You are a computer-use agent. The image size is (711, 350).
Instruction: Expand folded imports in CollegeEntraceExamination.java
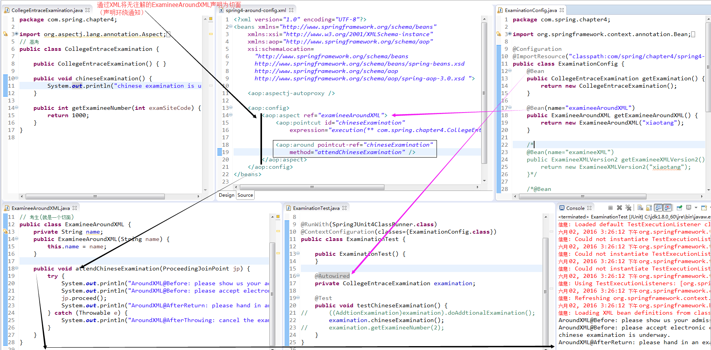point(17,34)
